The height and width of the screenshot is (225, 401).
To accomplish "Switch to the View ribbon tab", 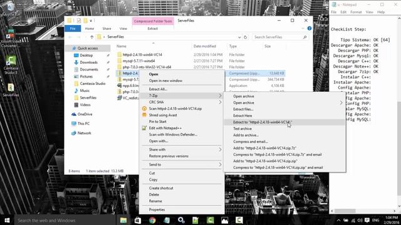I will 123,29.
